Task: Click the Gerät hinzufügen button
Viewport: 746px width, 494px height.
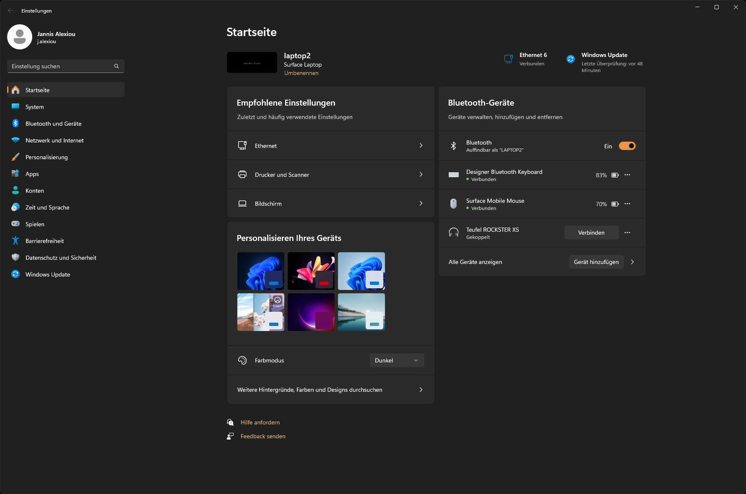Action: click(596, 262)
